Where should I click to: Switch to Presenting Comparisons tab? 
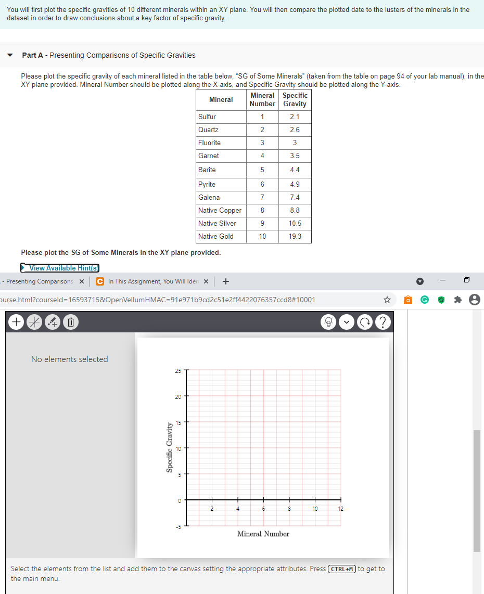click(40, 281)
